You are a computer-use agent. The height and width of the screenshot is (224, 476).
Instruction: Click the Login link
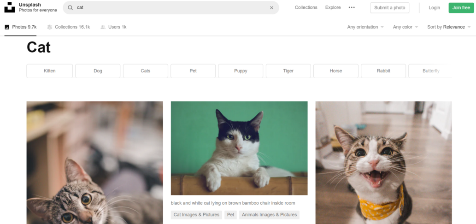point(435,7)
